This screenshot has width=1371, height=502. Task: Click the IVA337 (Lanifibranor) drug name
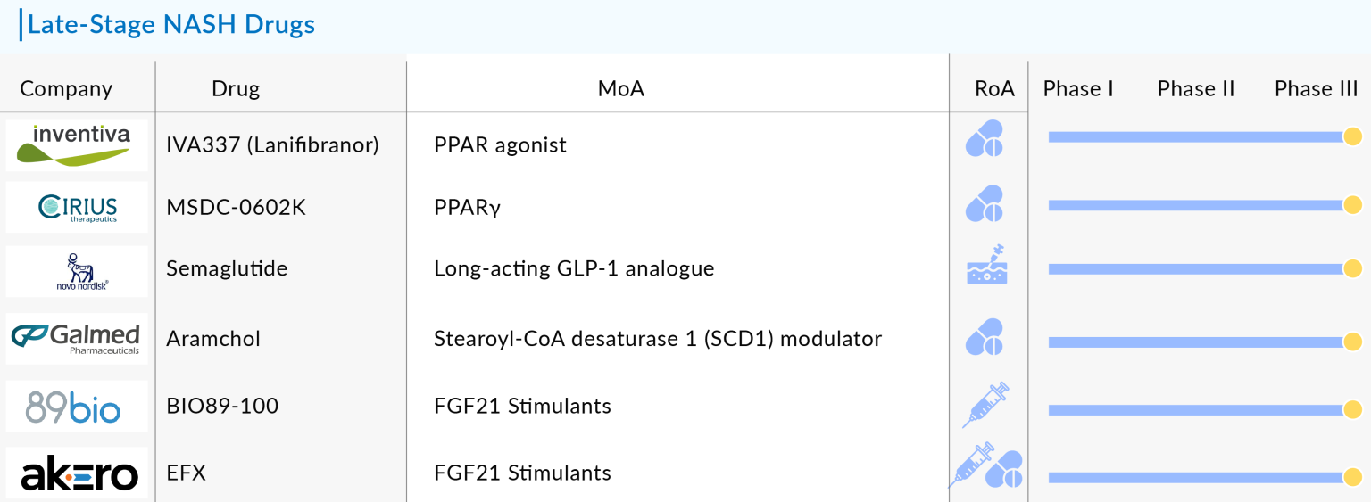(x=273, y=144)
